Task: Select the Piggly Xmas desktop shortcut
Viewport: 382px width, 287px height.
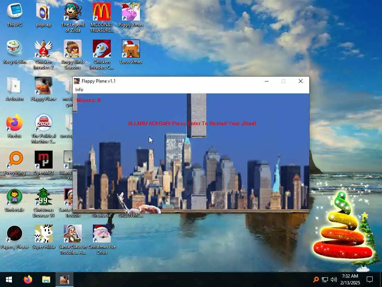Action: pos(131,15)
